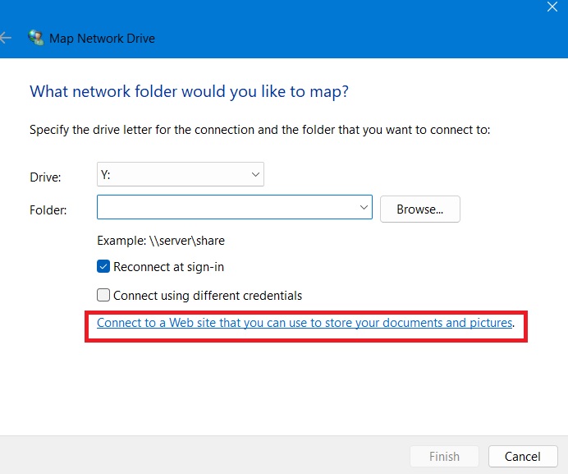568x474 pixels.
Task: Click the Browse... button
Action: pos(419,209)
